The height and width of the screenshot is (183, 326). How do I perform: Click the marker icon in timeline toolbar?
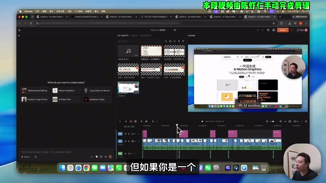click(x=153, y=121)
